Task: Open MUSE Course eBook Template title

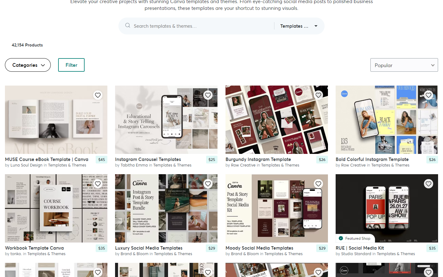Action: (46, 159)
